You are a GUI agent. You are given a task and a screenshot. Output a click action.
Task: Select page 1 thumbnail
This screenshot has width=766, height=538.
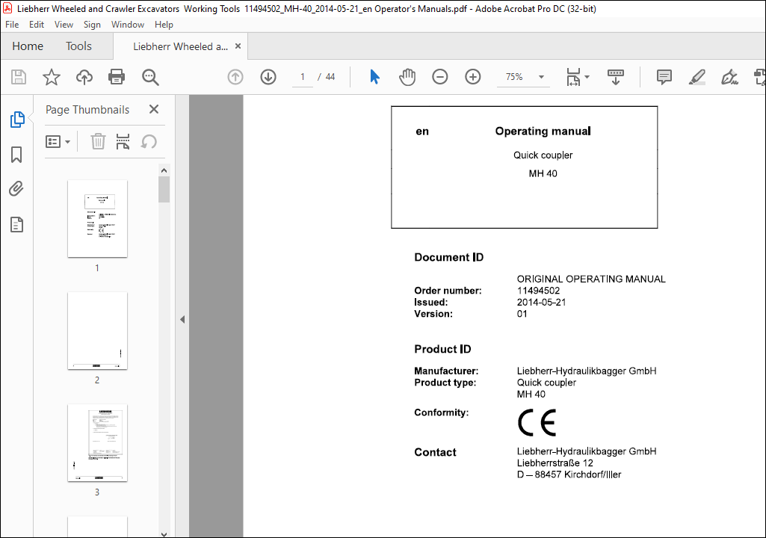click(x=98, y=218)
